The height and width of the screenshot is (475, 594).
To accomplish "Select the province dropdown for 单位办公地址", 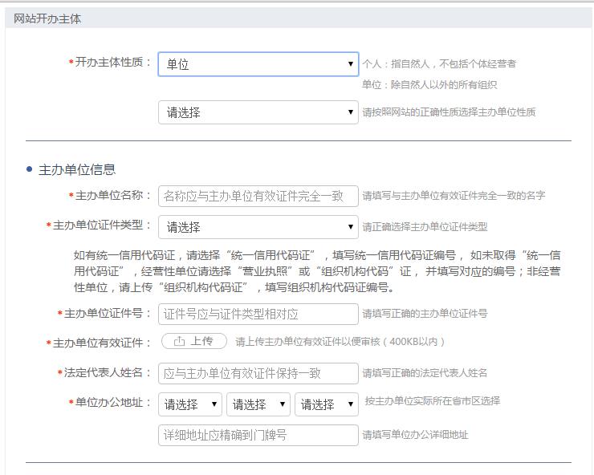I will [x=190, y=404].
